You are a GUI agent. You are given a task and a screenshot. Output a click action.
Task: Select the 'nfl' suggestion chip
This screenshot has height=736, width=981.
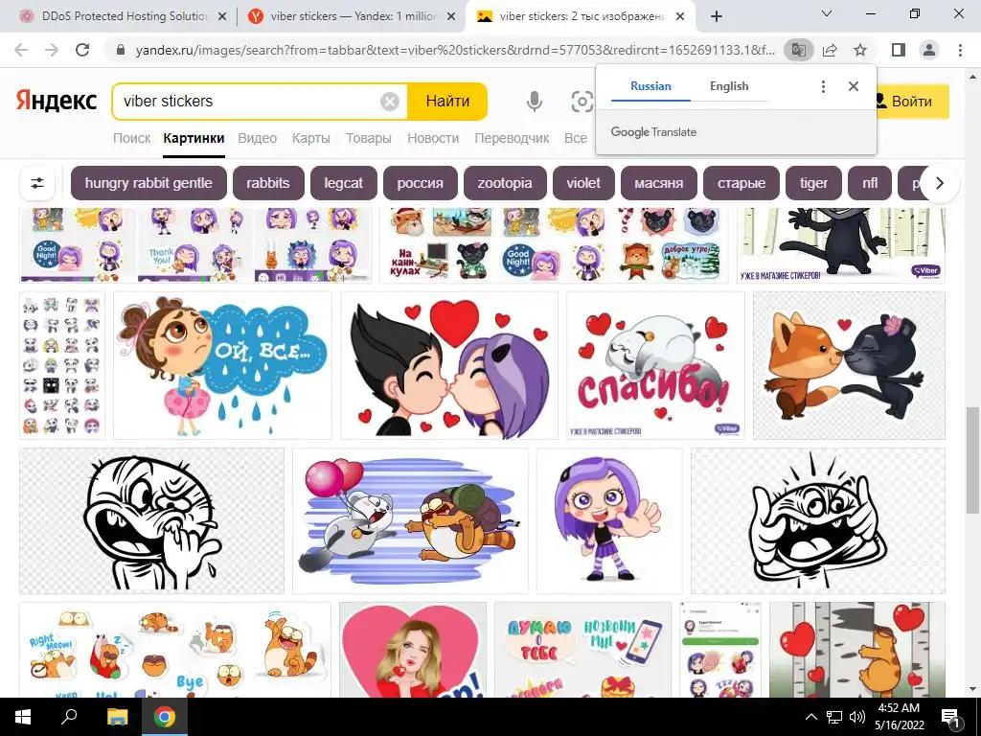[x=870, y=183]
